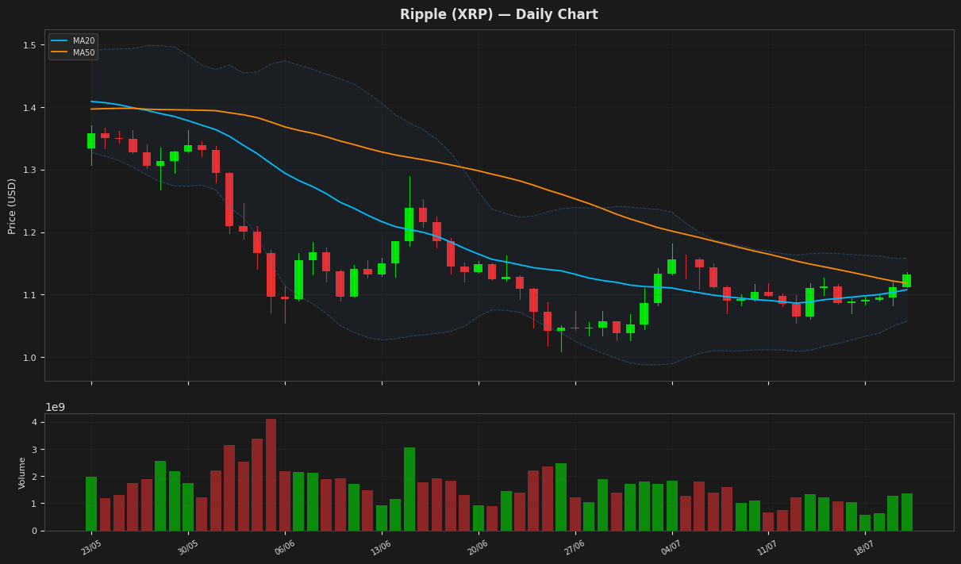The width and height of the screenshot is (961, 564).
Task: Click the 1.1 price axis tick label
Action: coord(29,295)
